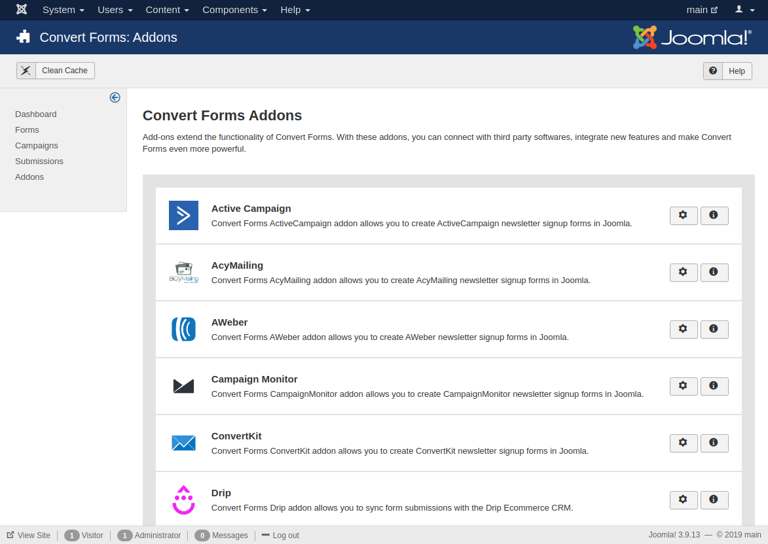Click the AWeber logo
Viewport: 768px width, 544px height.
pos(184,330)
